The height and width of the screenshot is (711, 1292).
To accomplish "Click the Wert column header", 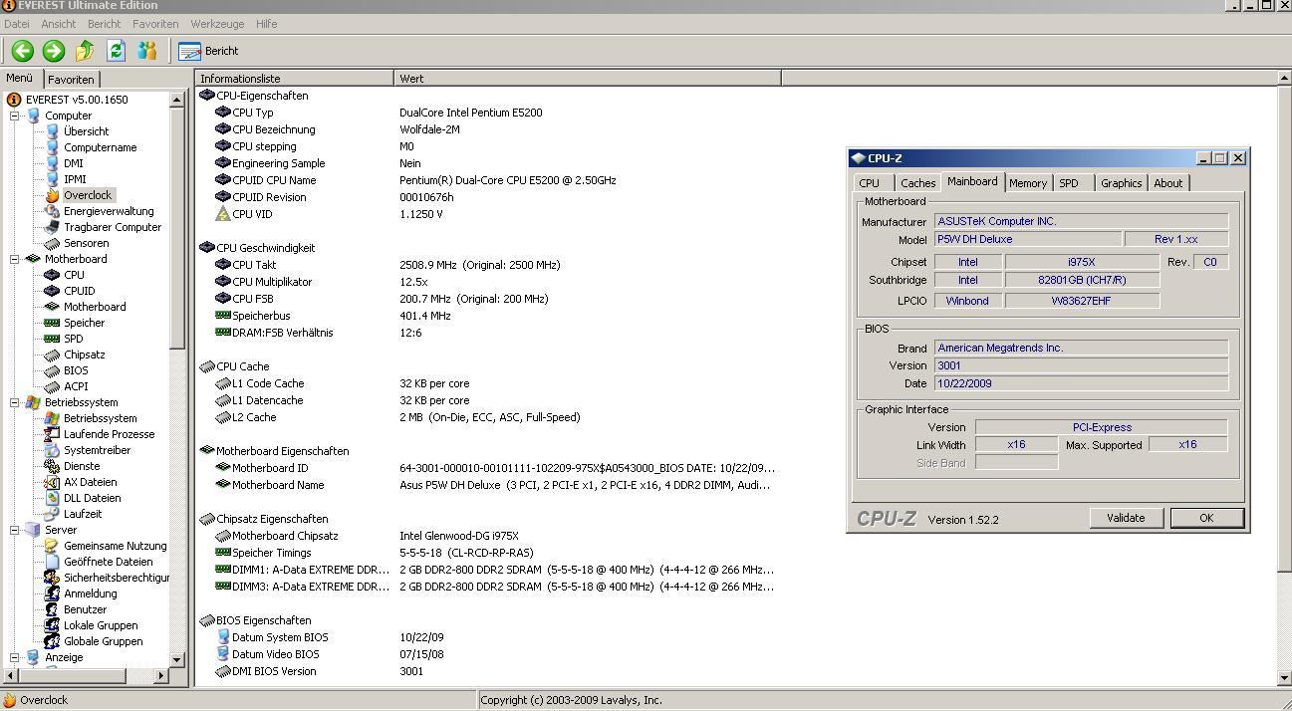I will click(x=588, y=78).
